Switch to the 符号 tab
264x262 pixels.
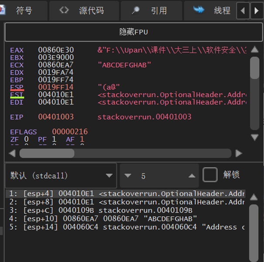(x=24, y=10)
